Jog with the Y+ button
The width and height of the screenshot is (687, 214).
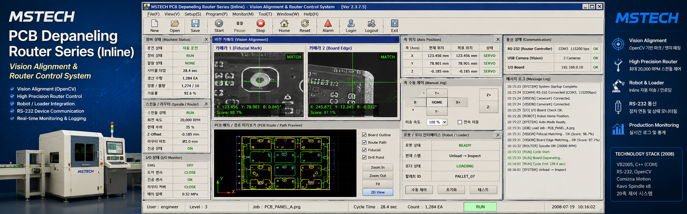coord(437,93)
